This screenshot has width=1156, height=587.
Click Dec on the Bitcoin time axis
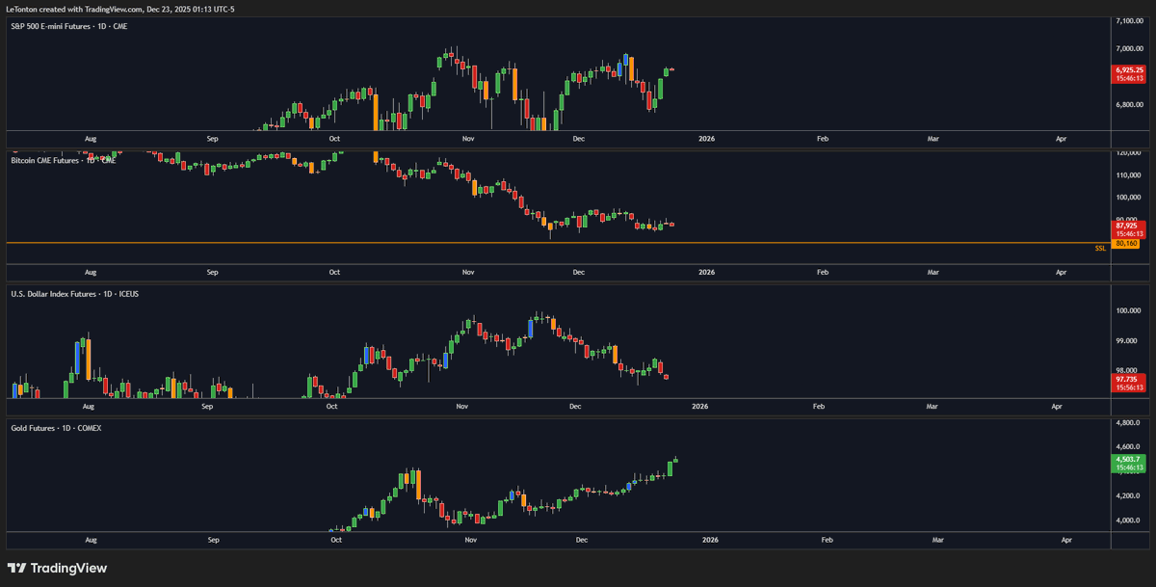(x=579, y=273)
